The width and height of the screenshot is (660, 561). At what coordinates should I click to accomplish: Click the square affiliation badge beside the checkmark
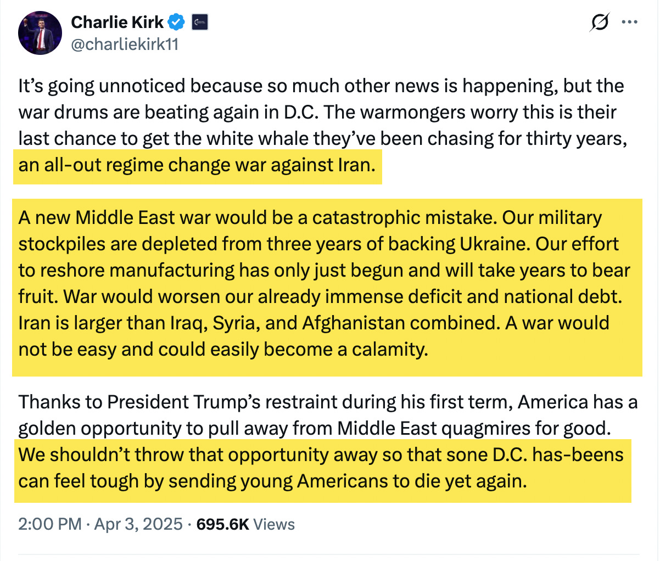tap(199, 22)
